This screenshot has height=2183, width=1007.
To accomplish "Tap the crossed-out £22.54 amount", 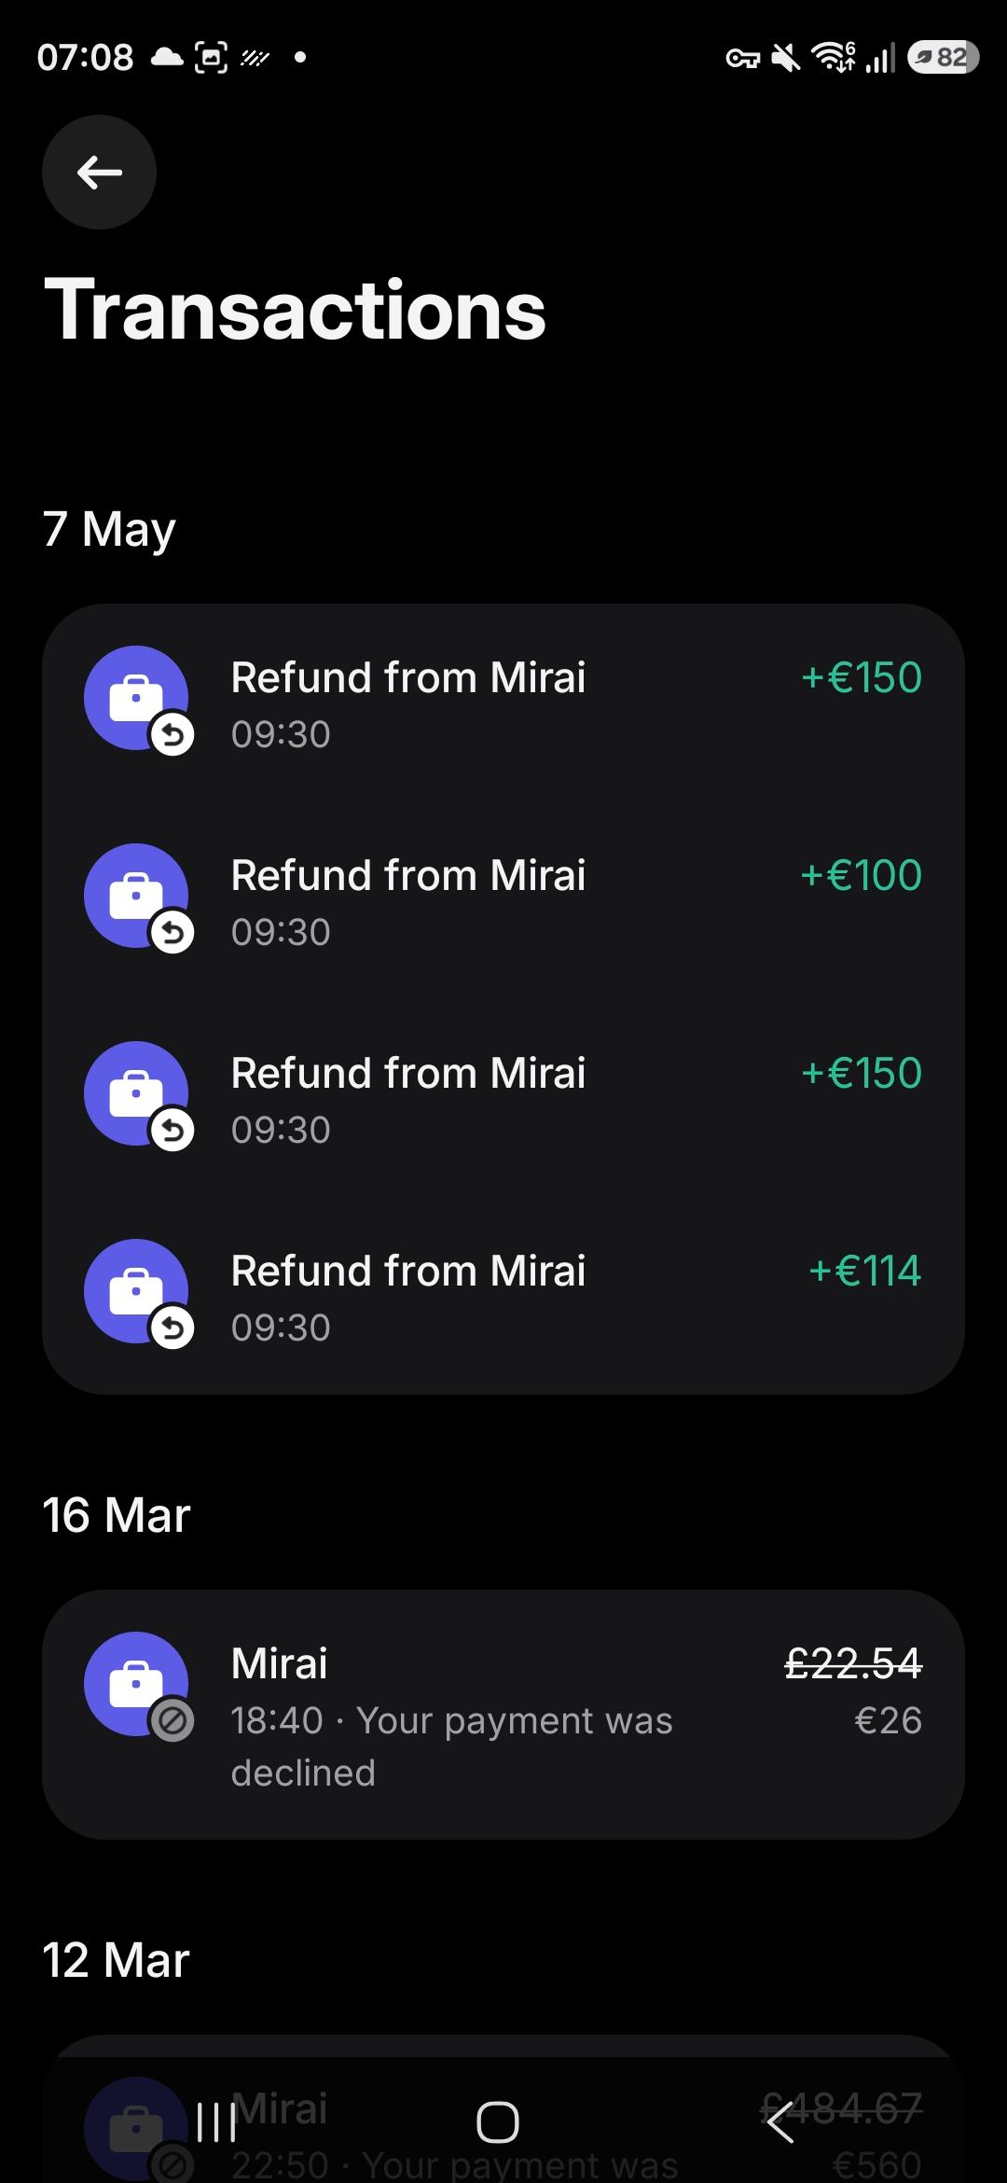I will (x=853, y=1663).
